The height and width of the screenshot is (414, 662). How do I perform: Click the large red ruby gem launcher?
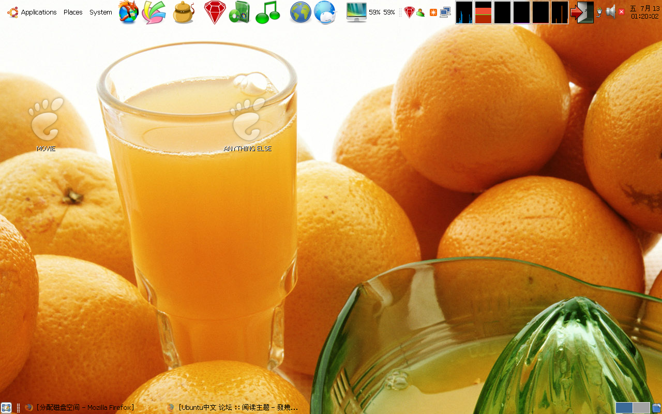click(x=215, y=12)
